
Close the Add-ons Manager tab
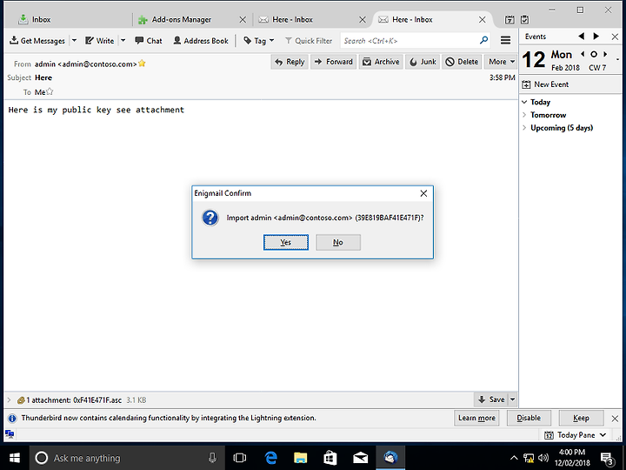(243, 19)
